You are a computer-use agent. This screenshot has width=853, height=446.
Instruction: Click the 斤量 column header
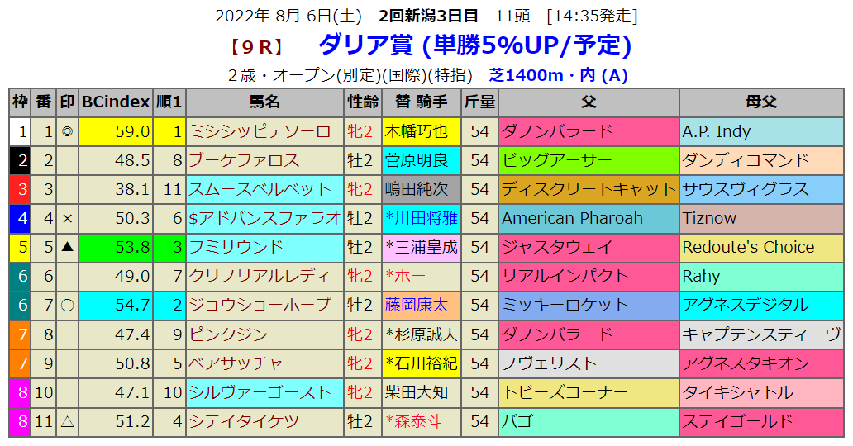pyautogui.click(x=480, y=102)
